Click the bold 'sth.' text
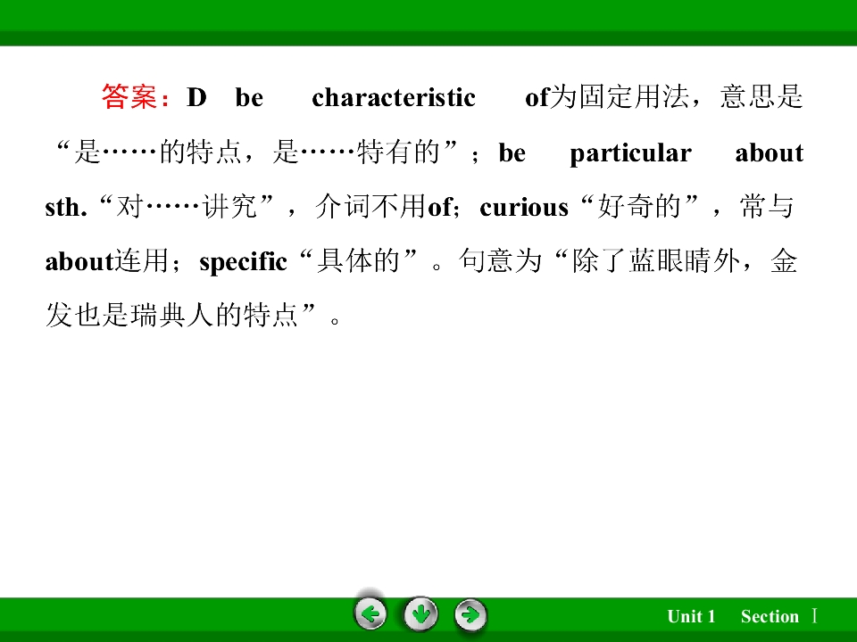 click(x=66, y=208)
